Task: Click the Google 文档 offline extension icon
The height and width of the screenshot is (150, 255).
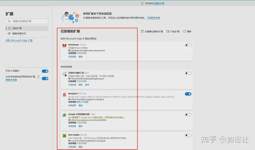Action: click(x=64, y=115)
